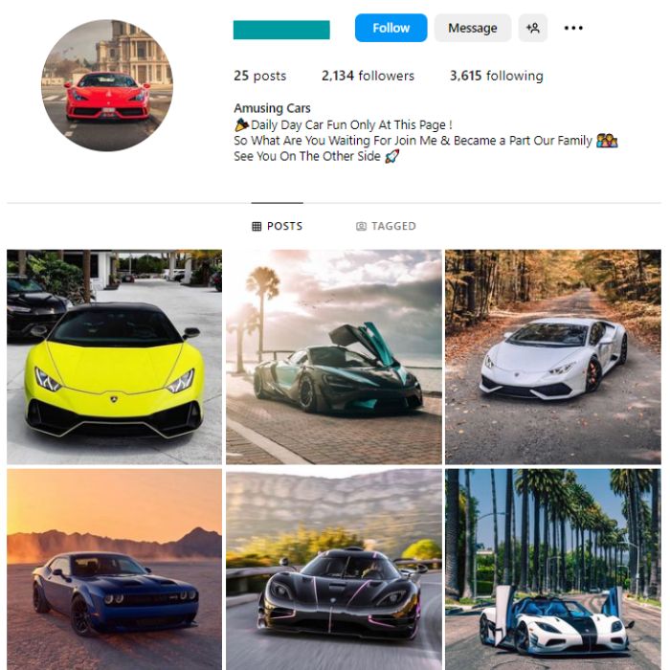
Task: Click the tagged photo icon
Action: click(x=361, y=226)
